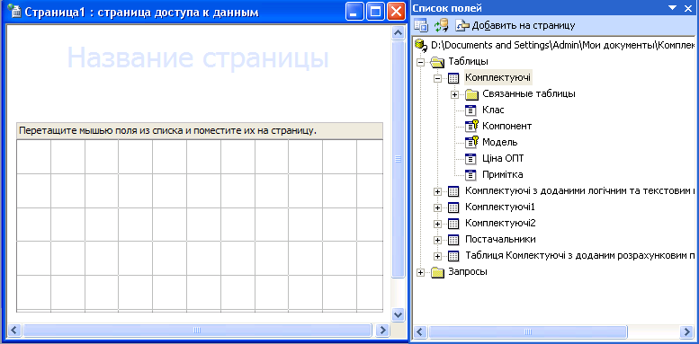Expand the Постачальники table
Image resolution: width=699 pixels, height=344 pixels.
(x=438, y=240)
